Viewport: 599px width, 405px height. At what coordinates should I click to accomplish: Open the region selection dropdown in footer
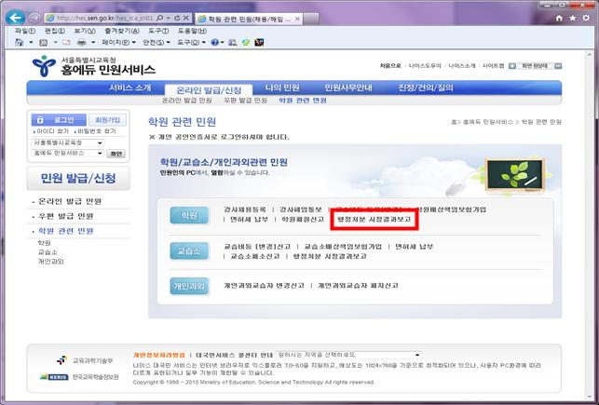(x=348, y=355)
